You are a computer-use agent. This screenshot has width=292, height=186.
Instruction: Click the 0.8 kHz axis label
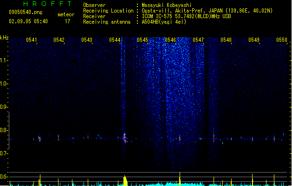pos(4,130)
